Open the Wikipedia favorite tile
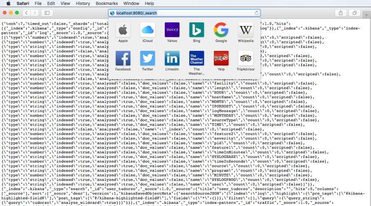Image resolution: width=371 pixels, height=206 pixels. 246,30
